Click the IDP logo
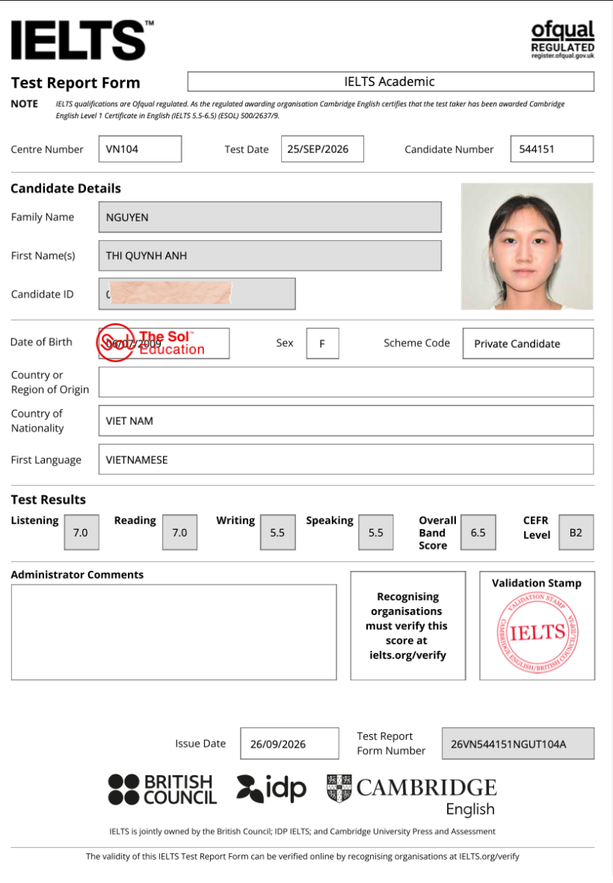The height and width of the screenshot is (883, 613). coord(271,789)
